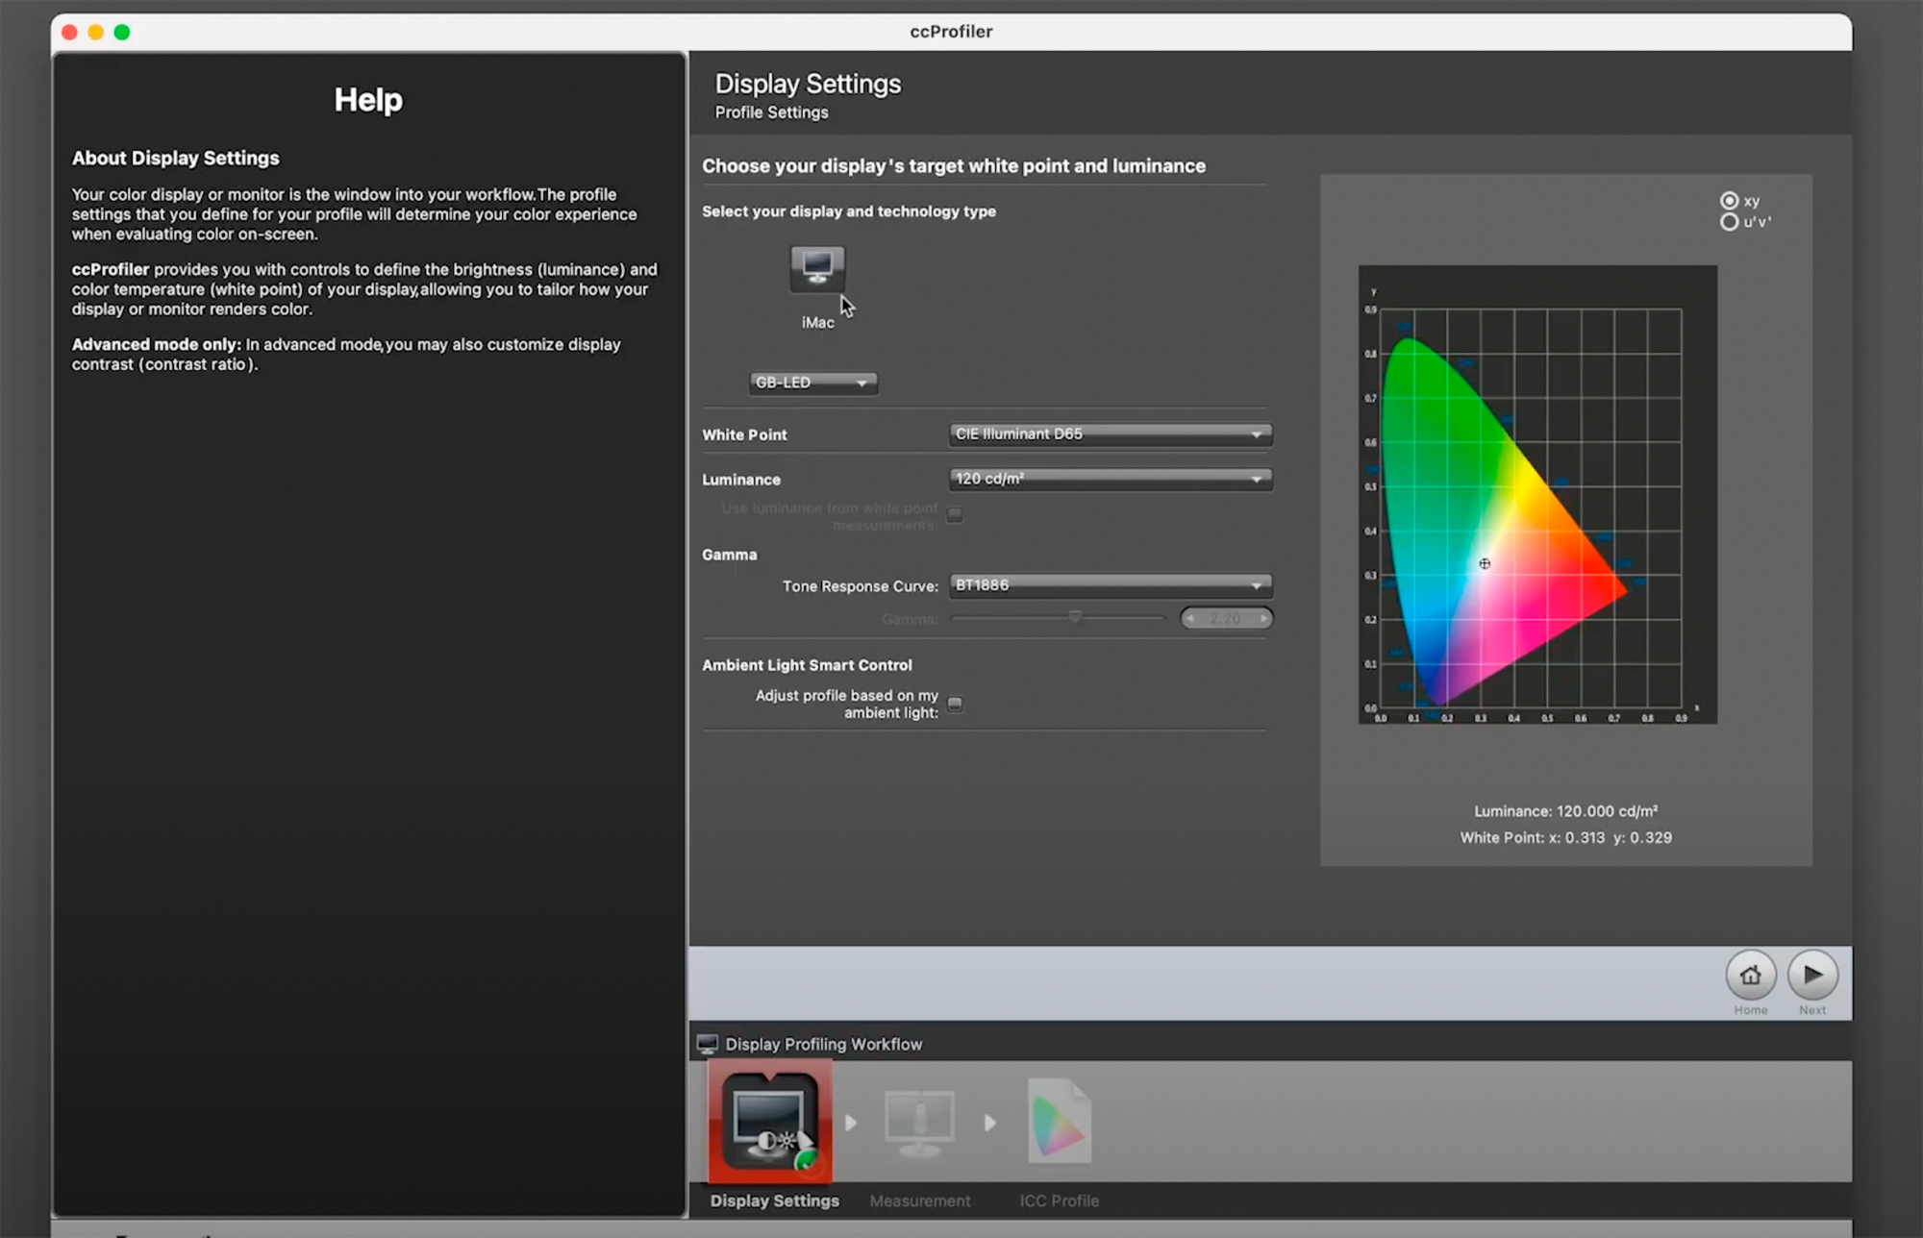Image resolution: width=1923 pixels, height=1238 pixels.
Task: Click the ICC Profile label in workflow
Action: [x=1059, y=1201]
